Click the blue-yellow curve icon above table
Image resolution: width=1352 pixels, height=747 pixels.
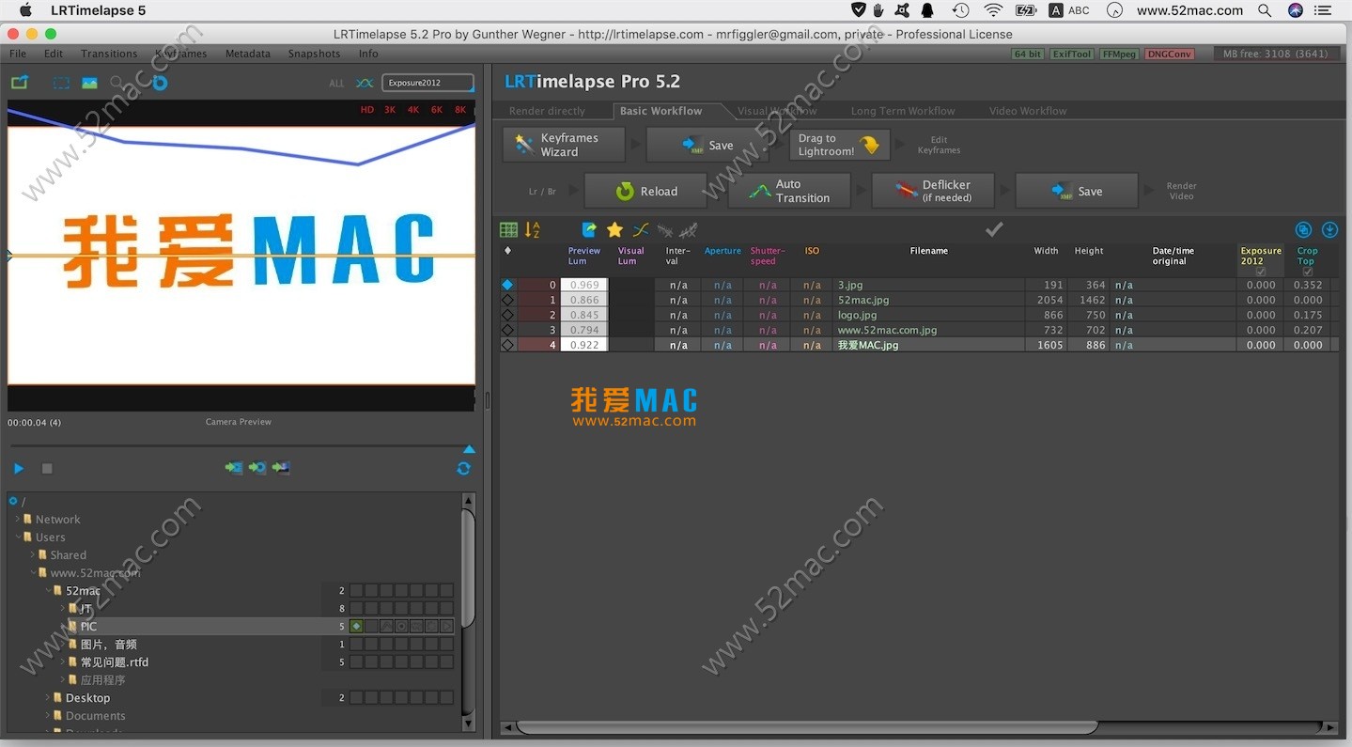coord(640,229)
